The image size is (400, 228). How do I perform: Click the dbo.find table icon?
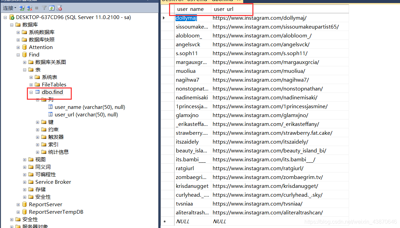pos(37,92)
